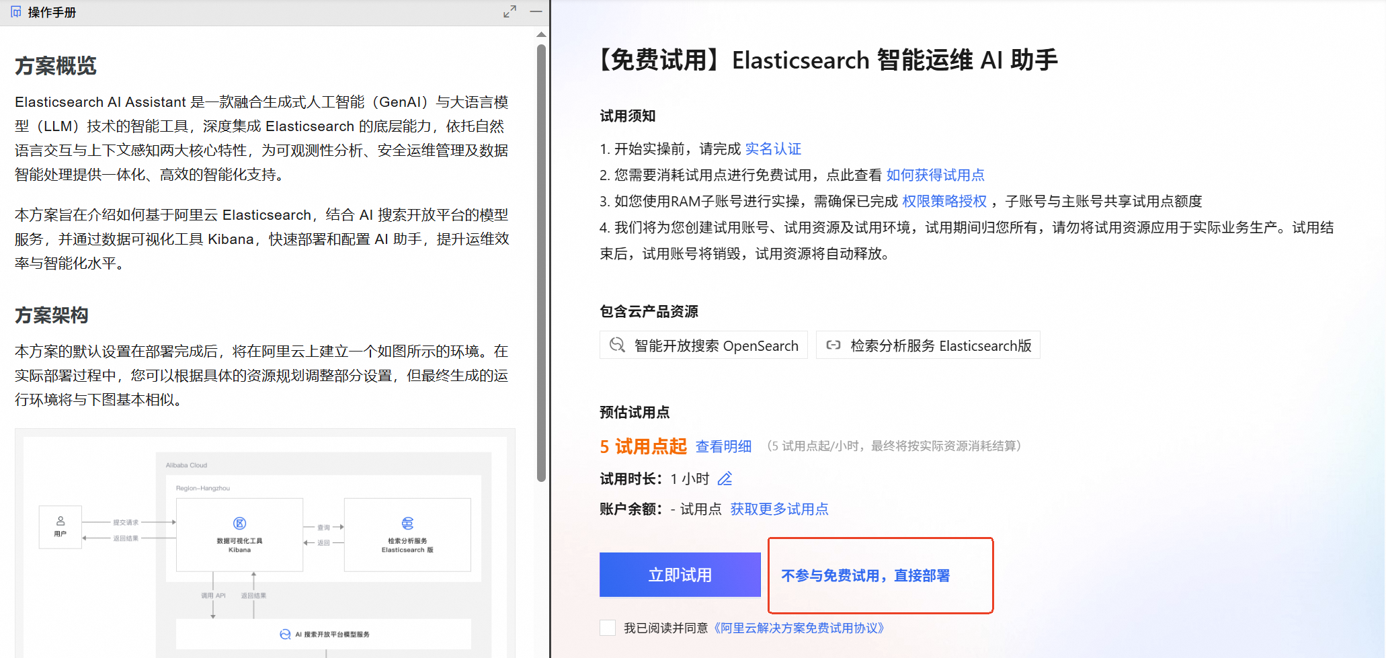Select the 智能开放搜索 OpenSearch resource tag
This screenshot has width=1386, height=658.
point(703,345)
